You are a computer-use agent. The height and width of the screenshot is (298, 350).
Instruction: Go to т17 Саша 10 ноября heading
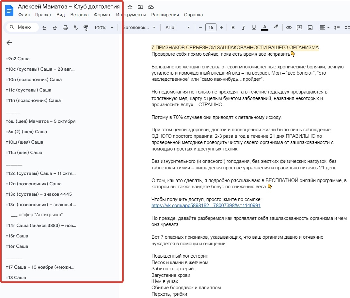tap(40, 267)
